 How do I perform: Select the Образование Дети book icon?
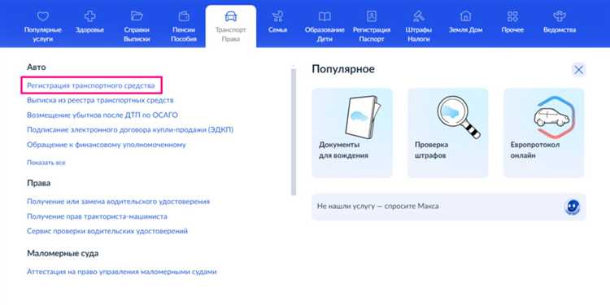325,16
